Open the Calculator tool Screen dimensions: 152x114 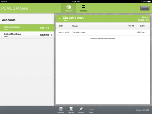[61, 110]
